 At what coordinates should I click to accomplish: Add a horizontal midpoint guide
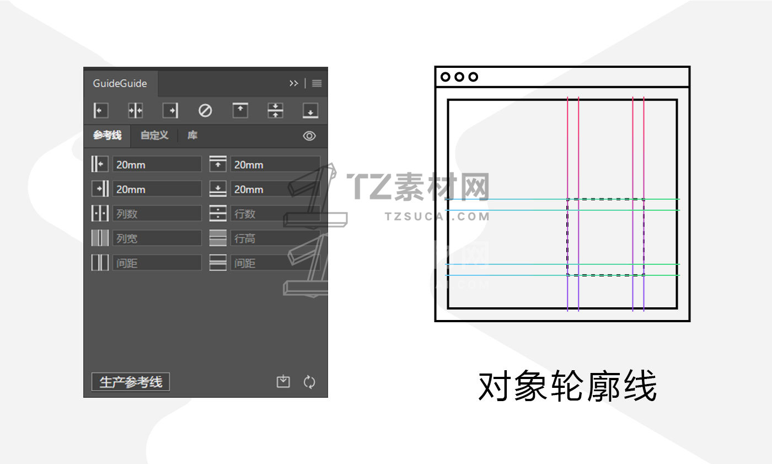pos(275,111)
